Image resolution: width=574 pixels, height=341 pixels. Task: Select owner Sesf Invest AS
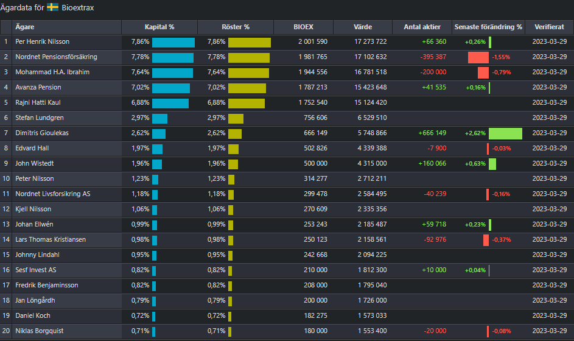click(x=36, y=270)
